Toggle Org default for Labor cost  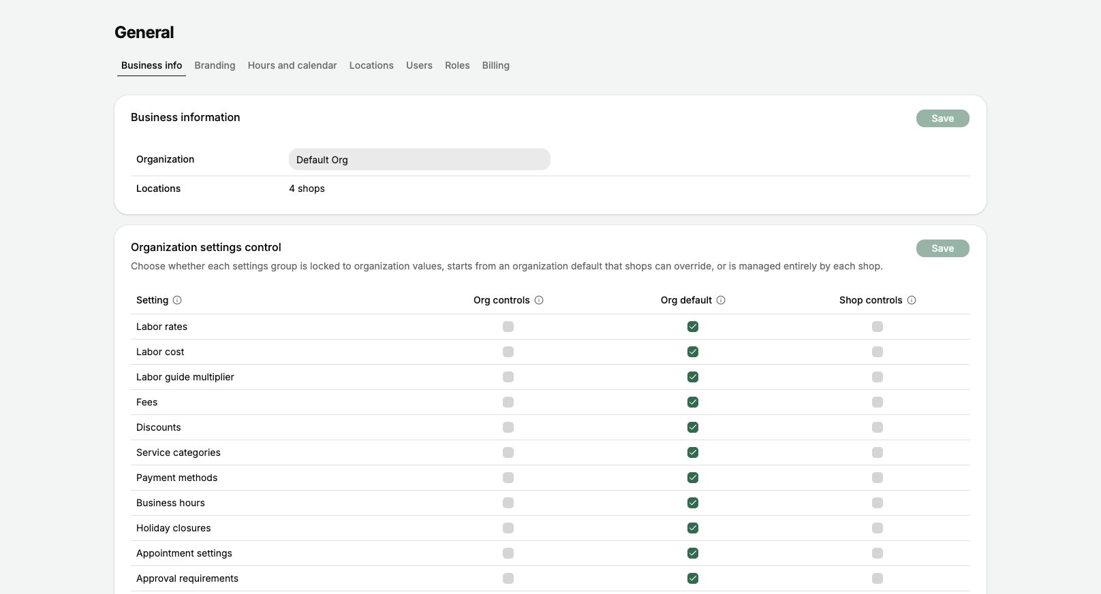point(693,352)
